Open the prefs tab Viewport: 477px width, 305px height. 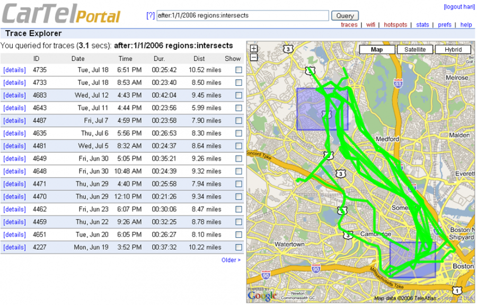point(445,24)
